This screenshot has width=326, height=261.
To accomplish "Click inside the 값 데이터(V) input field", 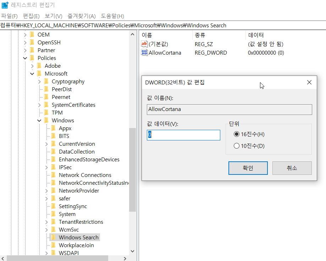I will click(x=183, y=135).
